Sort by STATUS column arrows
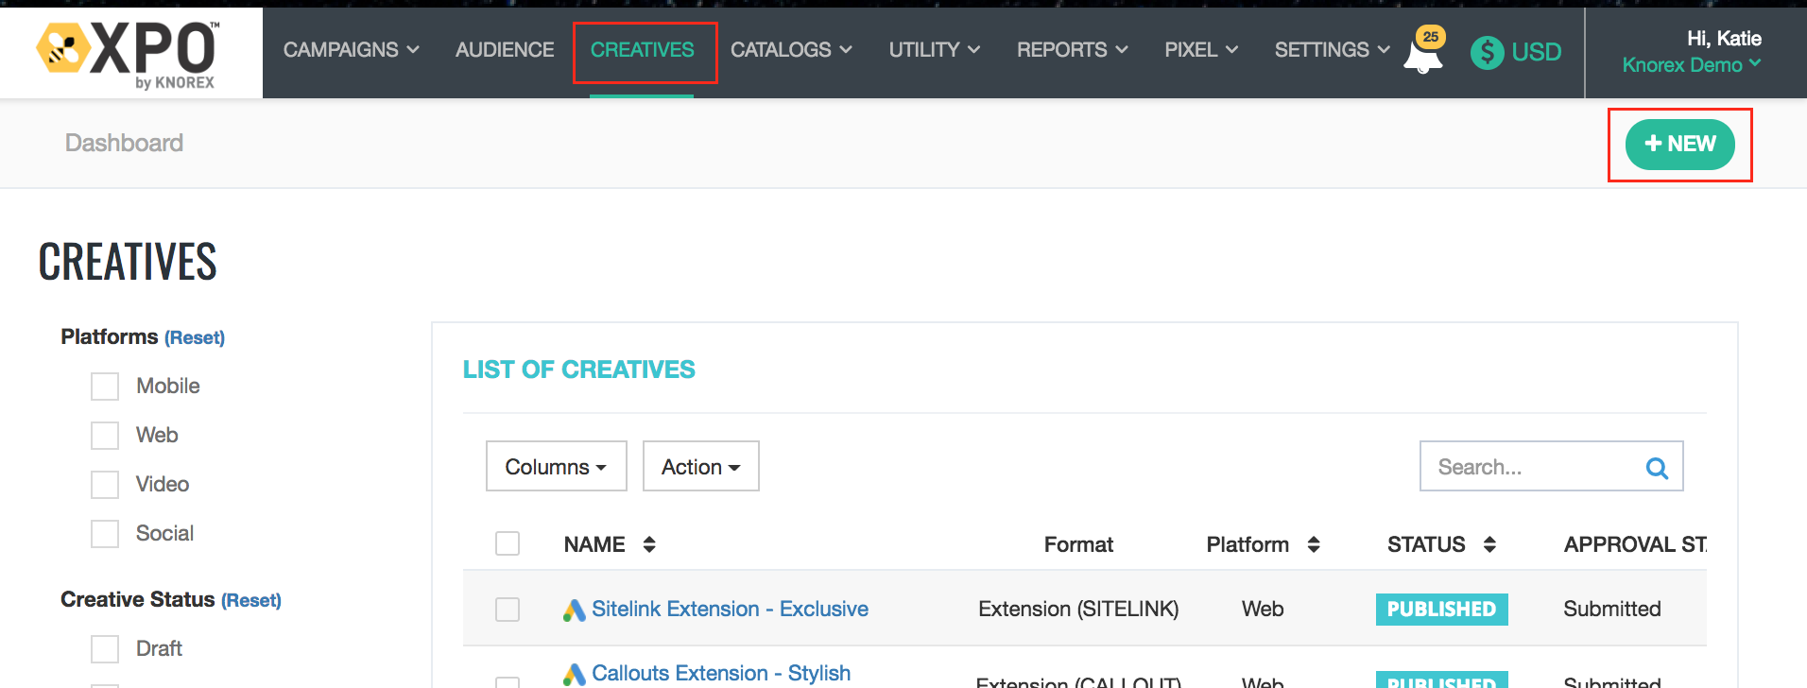 coord(1489,544)
